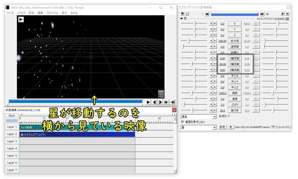Open the フィルタ menu
Viewport: 298px width, 179px height.
pos(21,13)
